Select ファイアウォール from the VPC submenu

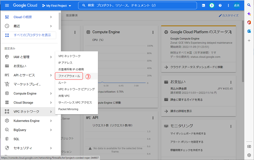[x=69, y=76]
